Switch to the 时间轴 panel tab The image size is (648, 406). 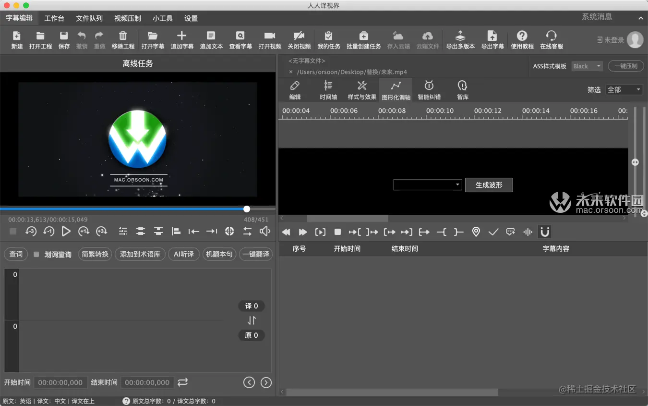[328, 90]
